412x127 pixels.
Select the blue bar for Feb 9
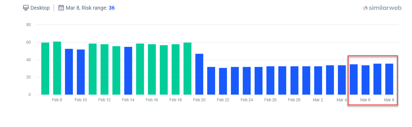(x=69, y=72)
